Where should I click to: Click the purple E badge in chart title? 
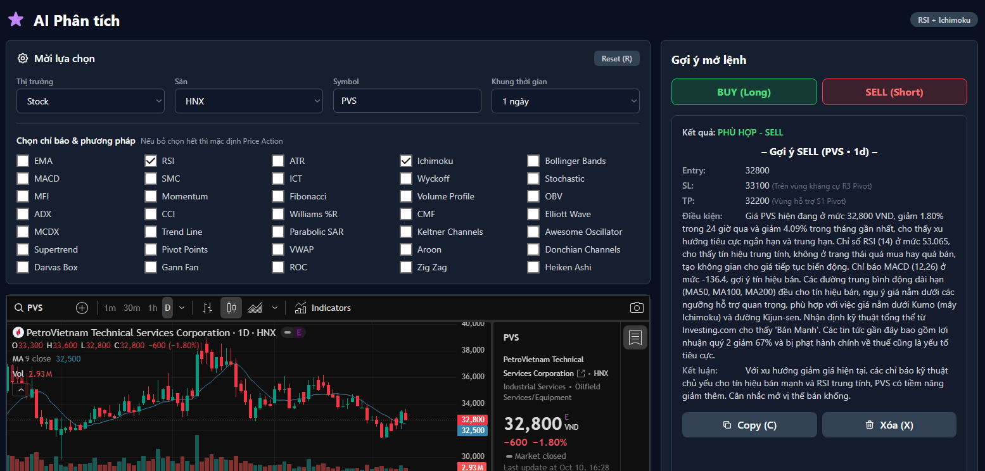point(298,332)
